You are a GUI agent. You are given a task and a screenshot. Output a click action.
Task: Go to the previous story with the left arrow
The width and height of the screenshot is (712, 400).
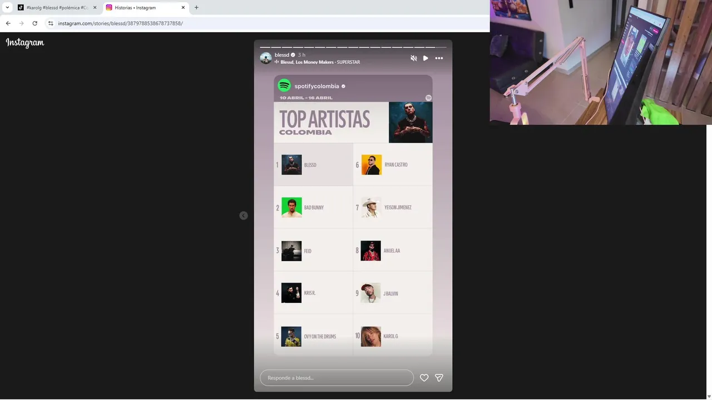tap(244, 216)
